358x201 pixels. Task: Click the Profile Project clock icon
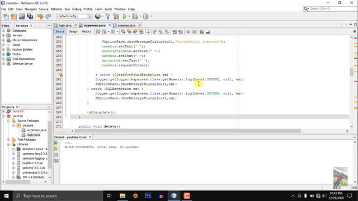tap(145, 16)
